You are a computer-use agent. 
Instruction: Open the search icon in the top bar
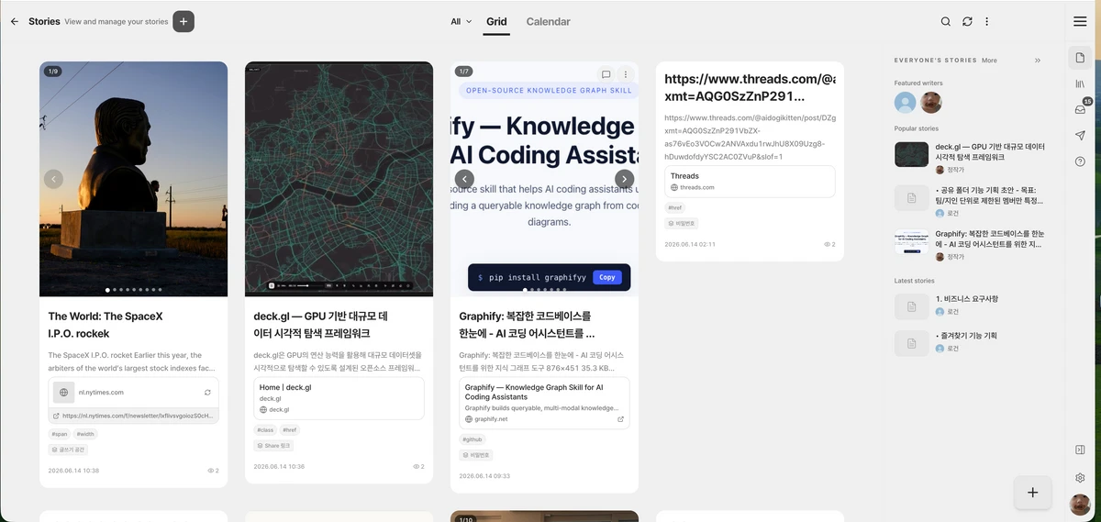point(946,21)
